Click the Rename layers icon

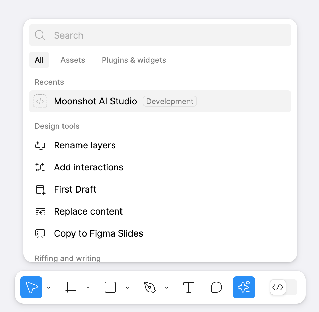tap(40, 145)
